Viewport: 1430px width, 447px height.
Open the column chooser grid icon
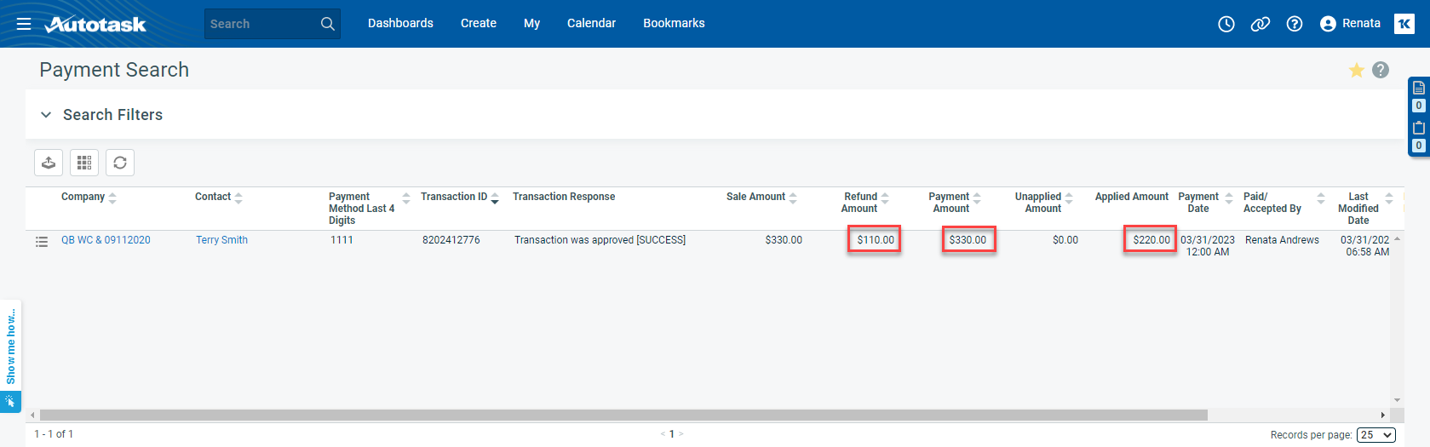pyautogui.click(x=84, y=163)
